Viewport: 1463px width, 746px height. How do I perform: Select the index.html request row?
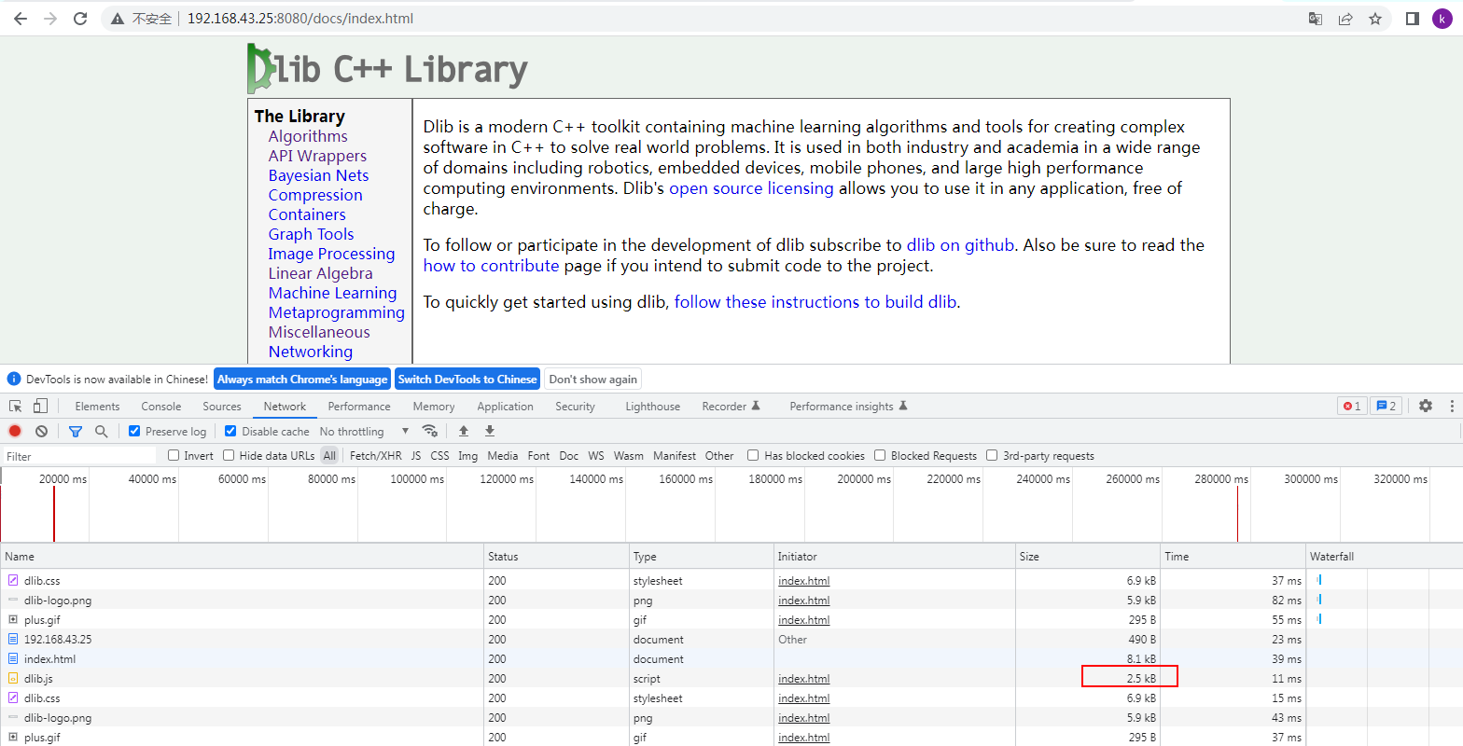click(x=731, y=659)
